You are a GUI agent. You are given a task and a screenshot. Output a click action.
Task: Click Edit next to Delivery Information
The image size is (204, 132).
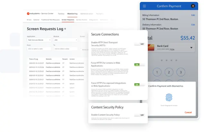tap(193, 25)
